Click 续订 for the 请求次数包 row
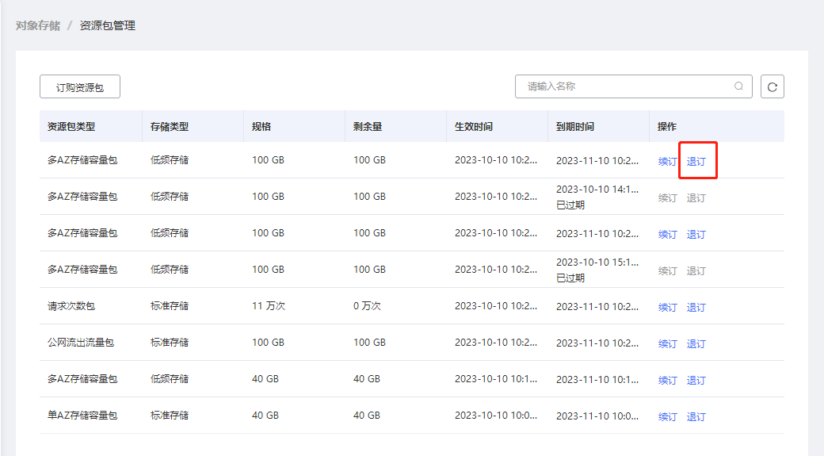The height and width of the screenshot is (456, 824). pos(668,307)
